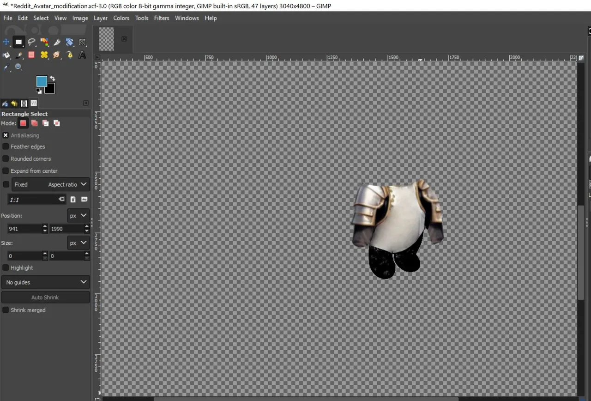Viewport: 591px width, 401px height.
Task: Choose Add to selection mode
Action: [x=34, y=123]
